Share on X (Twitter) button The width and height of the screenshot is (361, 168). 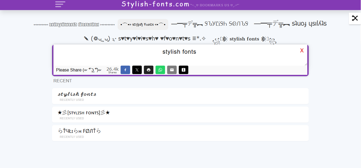(137, 70)
